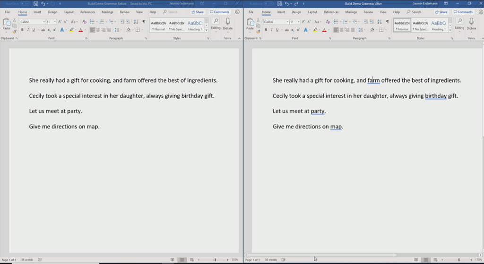Click the Share button in right window
The image size is (484, 264).
pyautogui.click(x=442, y=12)
